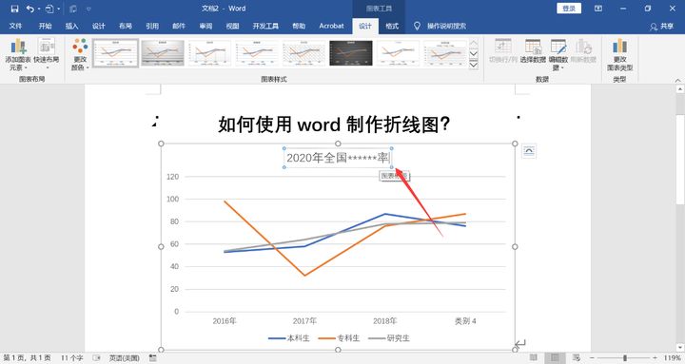This screenshot has width=685, height=364.
Task: Open the ribbon display options icon
Action: pyautogui.click(x=598, y=9)
